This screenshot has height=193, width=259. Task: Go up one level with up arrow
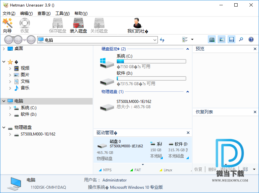coord(31,40)
